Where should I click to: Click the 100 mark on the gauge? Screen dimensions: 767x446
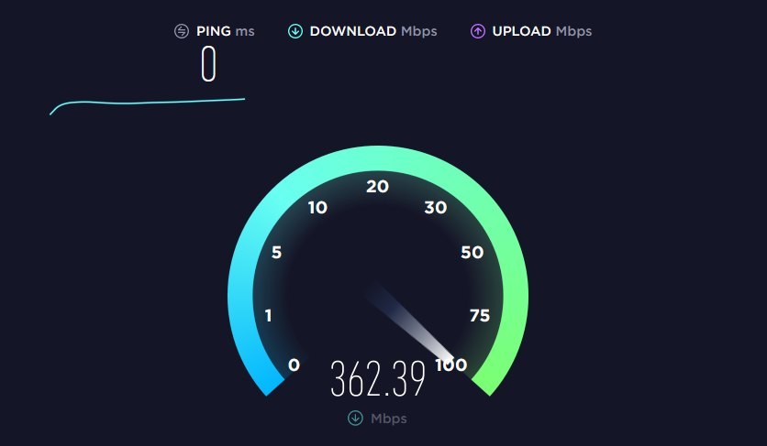point(451,364)
